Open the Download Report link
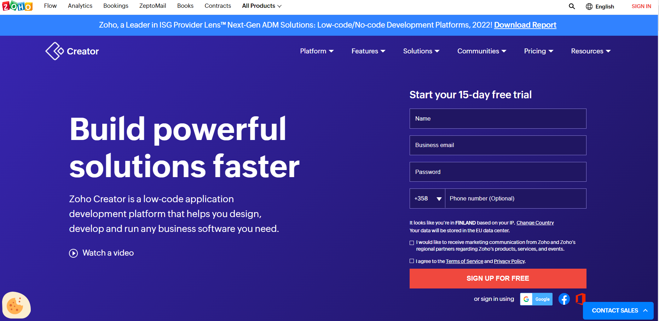 (x=525, y=25)
